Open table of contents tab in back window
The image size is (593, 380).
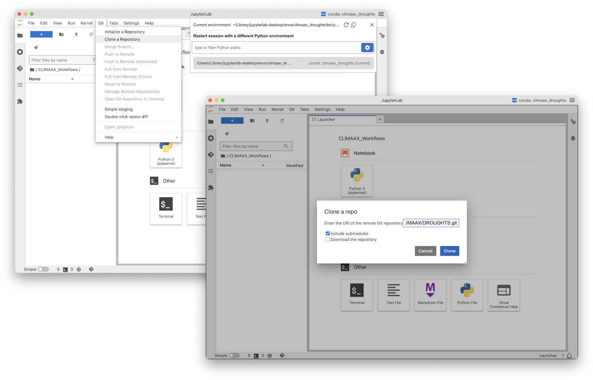[20, 85]
